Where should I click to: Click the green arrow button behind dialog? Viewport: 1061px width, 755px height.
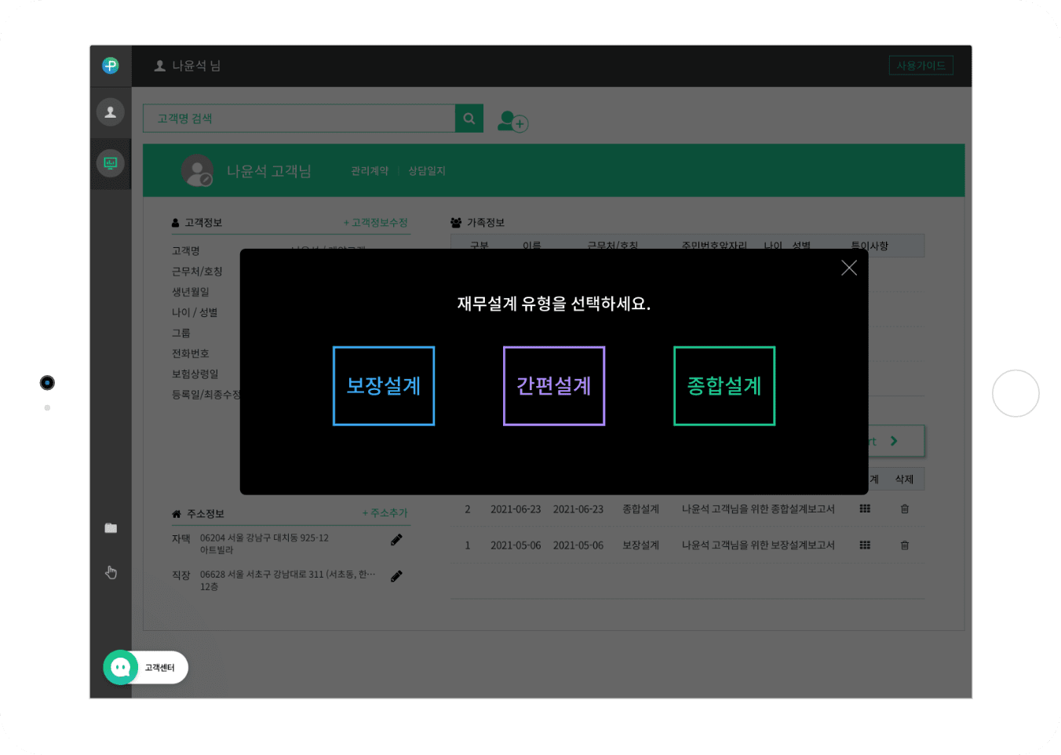click(896, 441)
